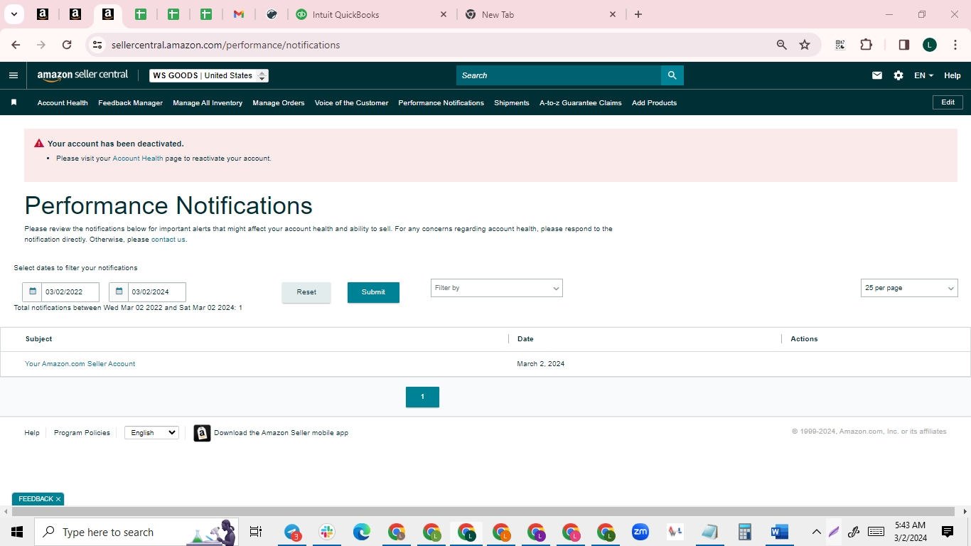Click the Edit button on the navigation bar
The width and height of the screenshot is (971, 546).
tap(948, 102)
